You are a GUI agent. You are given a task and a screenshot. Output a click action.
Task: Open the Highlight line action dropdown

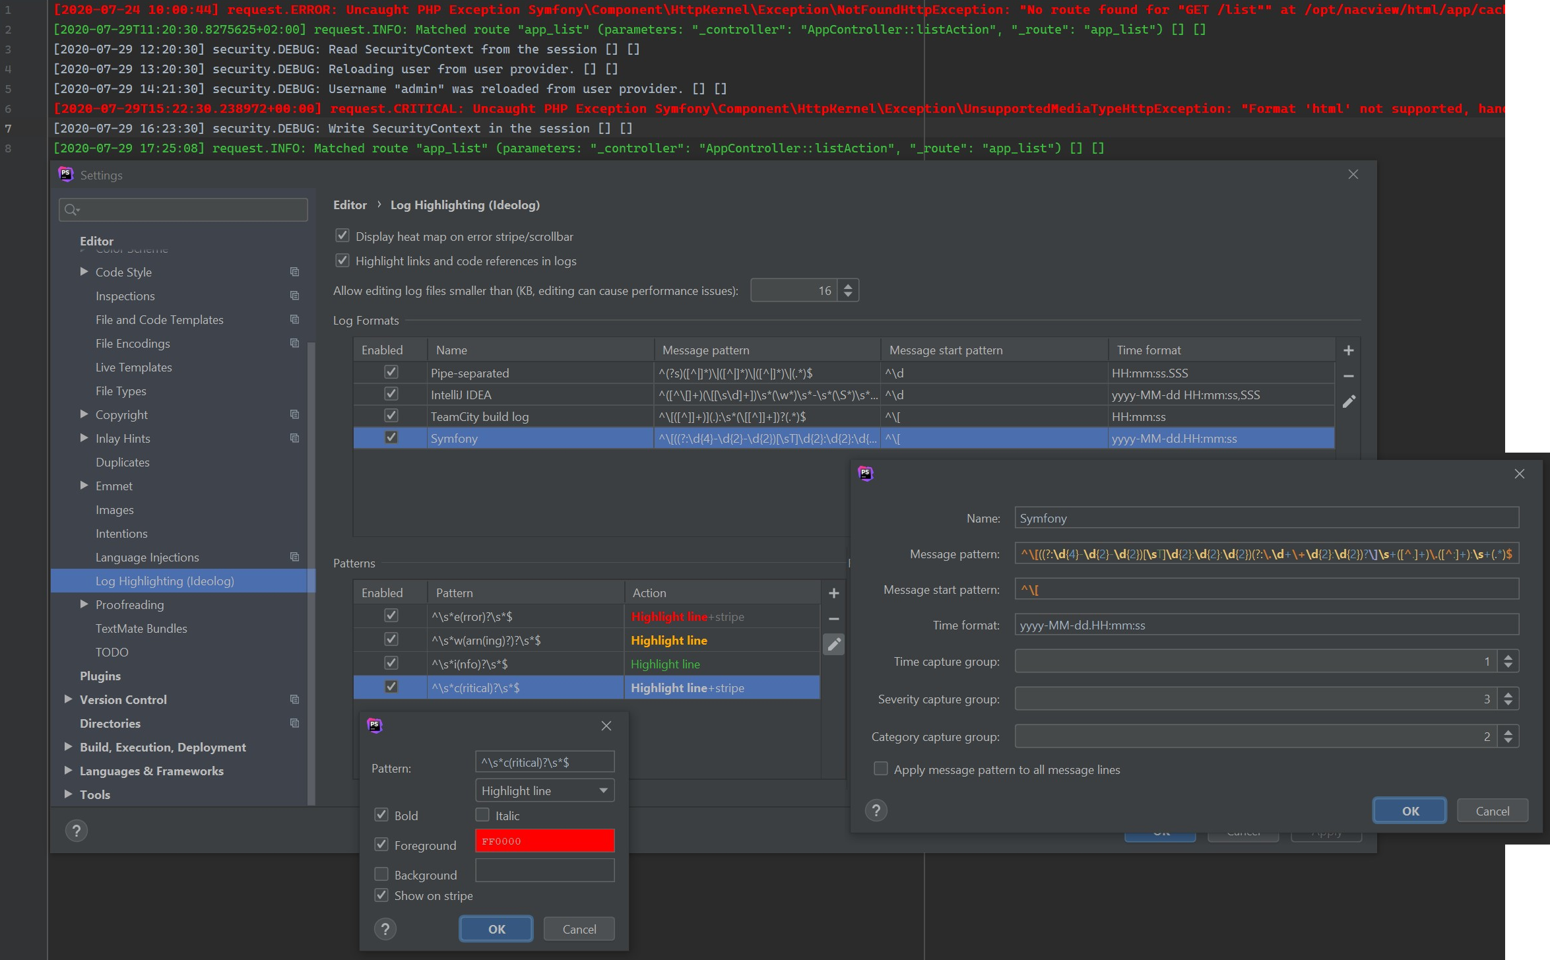pyautogui.click(x=544, y=790)
